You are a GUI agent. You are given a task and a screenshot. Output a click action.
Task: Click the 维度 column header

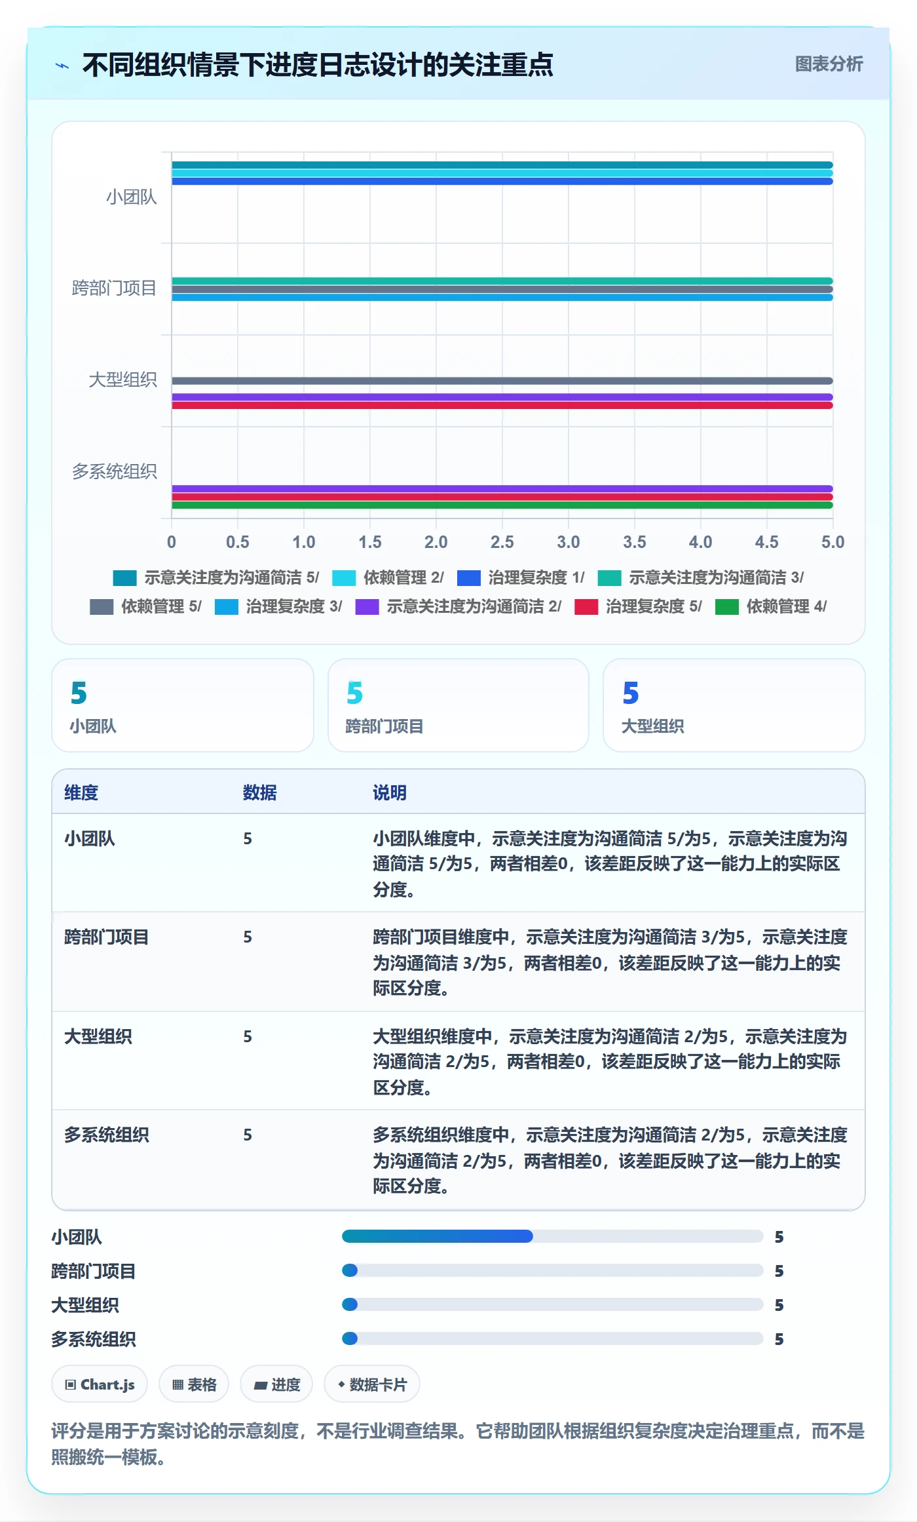click(x=81, y=792)
